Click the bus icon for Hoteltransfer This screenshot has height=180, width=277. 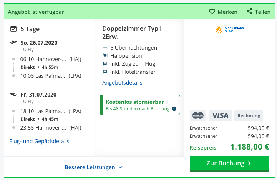point(105,72)
